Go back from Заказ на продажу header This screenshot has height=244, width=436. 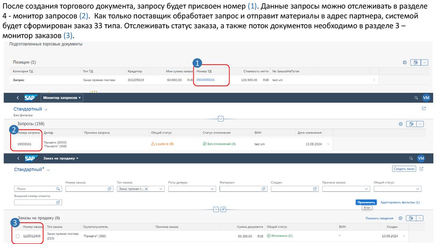tap(18, 158)
